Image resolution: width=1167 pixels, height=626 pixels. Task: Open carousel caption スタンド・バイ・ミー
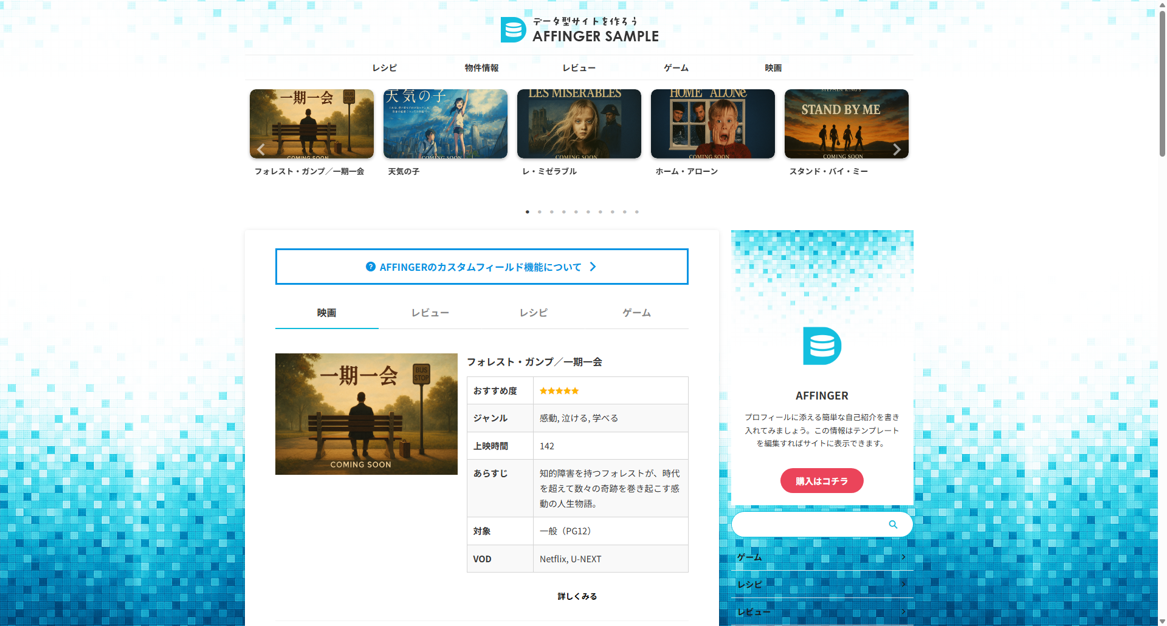[828, 172]
